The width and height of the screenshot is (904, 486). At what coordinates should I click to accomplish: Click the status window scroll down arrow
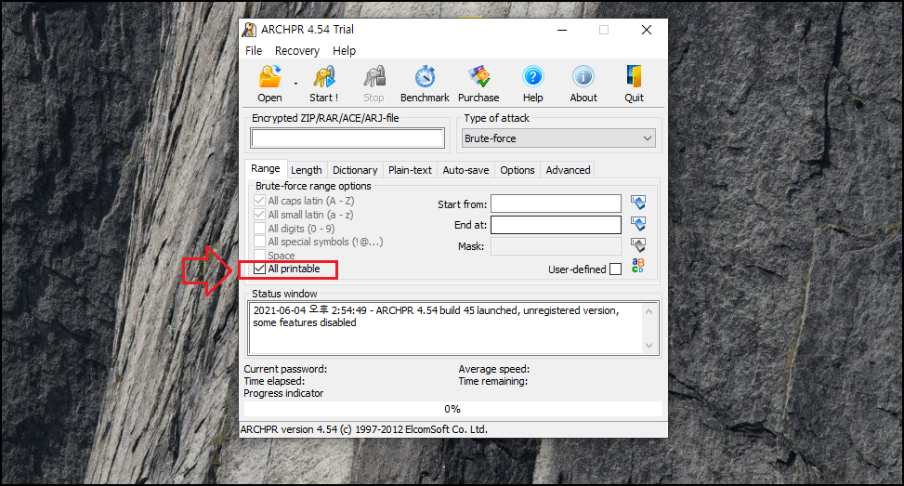(649, 346)
